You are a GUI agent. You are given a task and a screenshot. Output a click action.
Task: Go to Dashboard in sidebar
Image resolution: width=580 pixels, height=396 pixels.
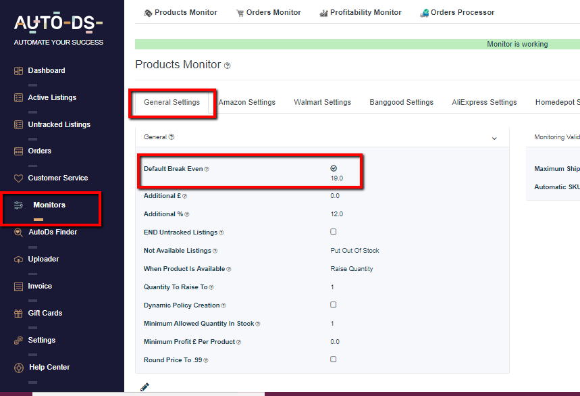(47, 71)
